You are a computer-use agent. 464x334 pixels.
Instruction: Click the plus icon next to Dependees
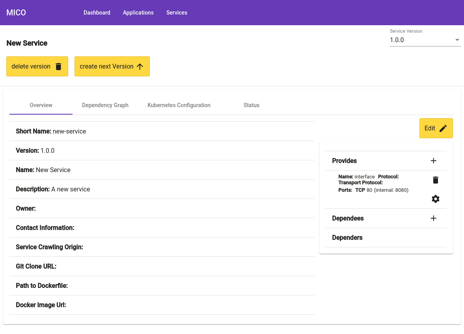433,218
